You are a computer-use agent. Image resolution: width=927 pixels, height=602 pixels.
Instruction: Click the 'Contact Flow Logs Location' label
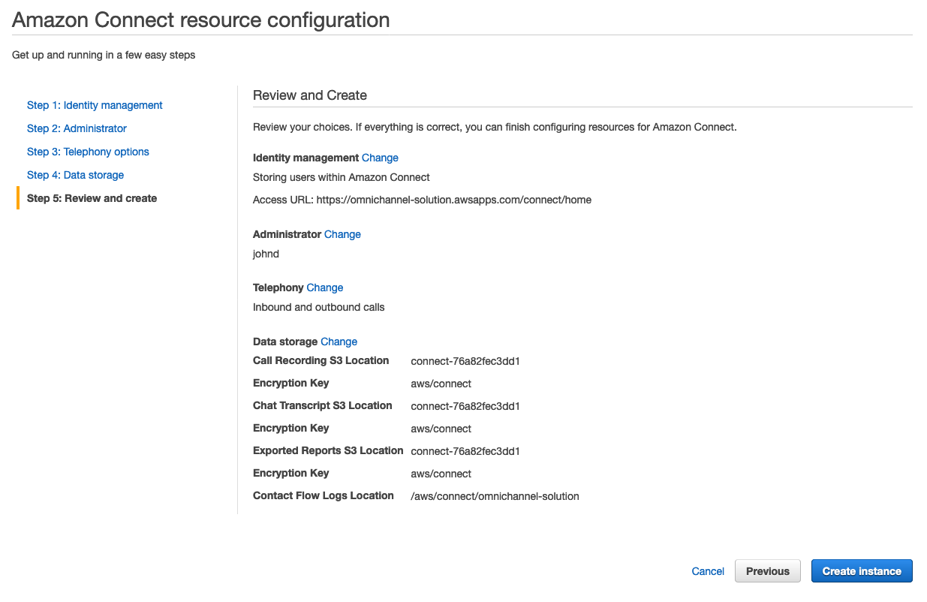(x=324, y=495)
